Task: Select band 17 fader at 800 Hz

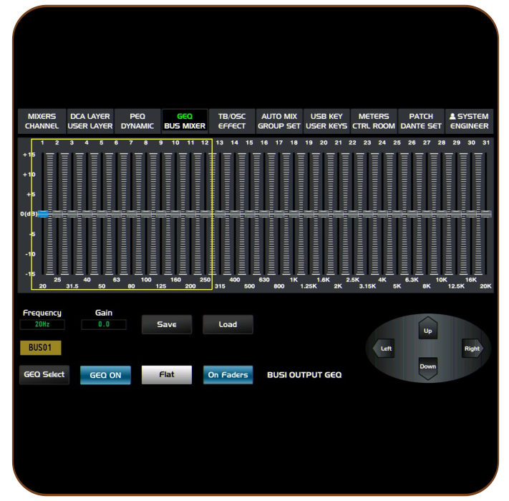Action: 279,214
